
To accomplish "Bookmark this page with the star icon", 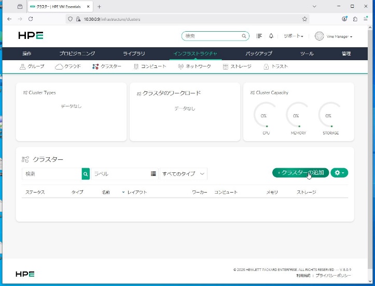I will tap(304, 19).
